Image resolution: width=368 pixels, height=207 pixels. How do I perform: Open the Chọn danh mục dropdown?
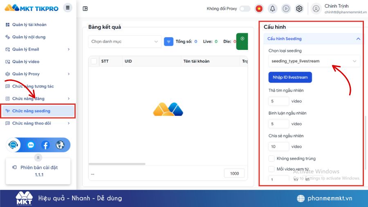[125, 42]
